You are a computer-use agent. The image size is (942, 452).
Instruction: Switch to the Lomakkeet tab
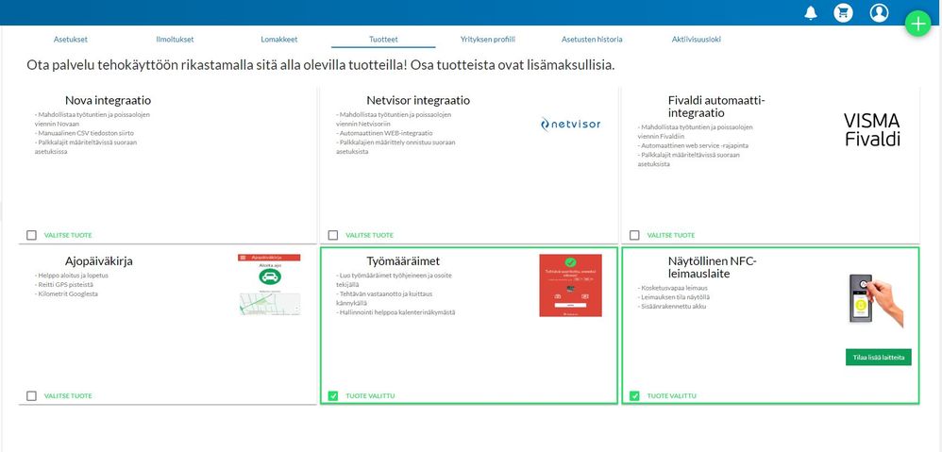[279, 40]
